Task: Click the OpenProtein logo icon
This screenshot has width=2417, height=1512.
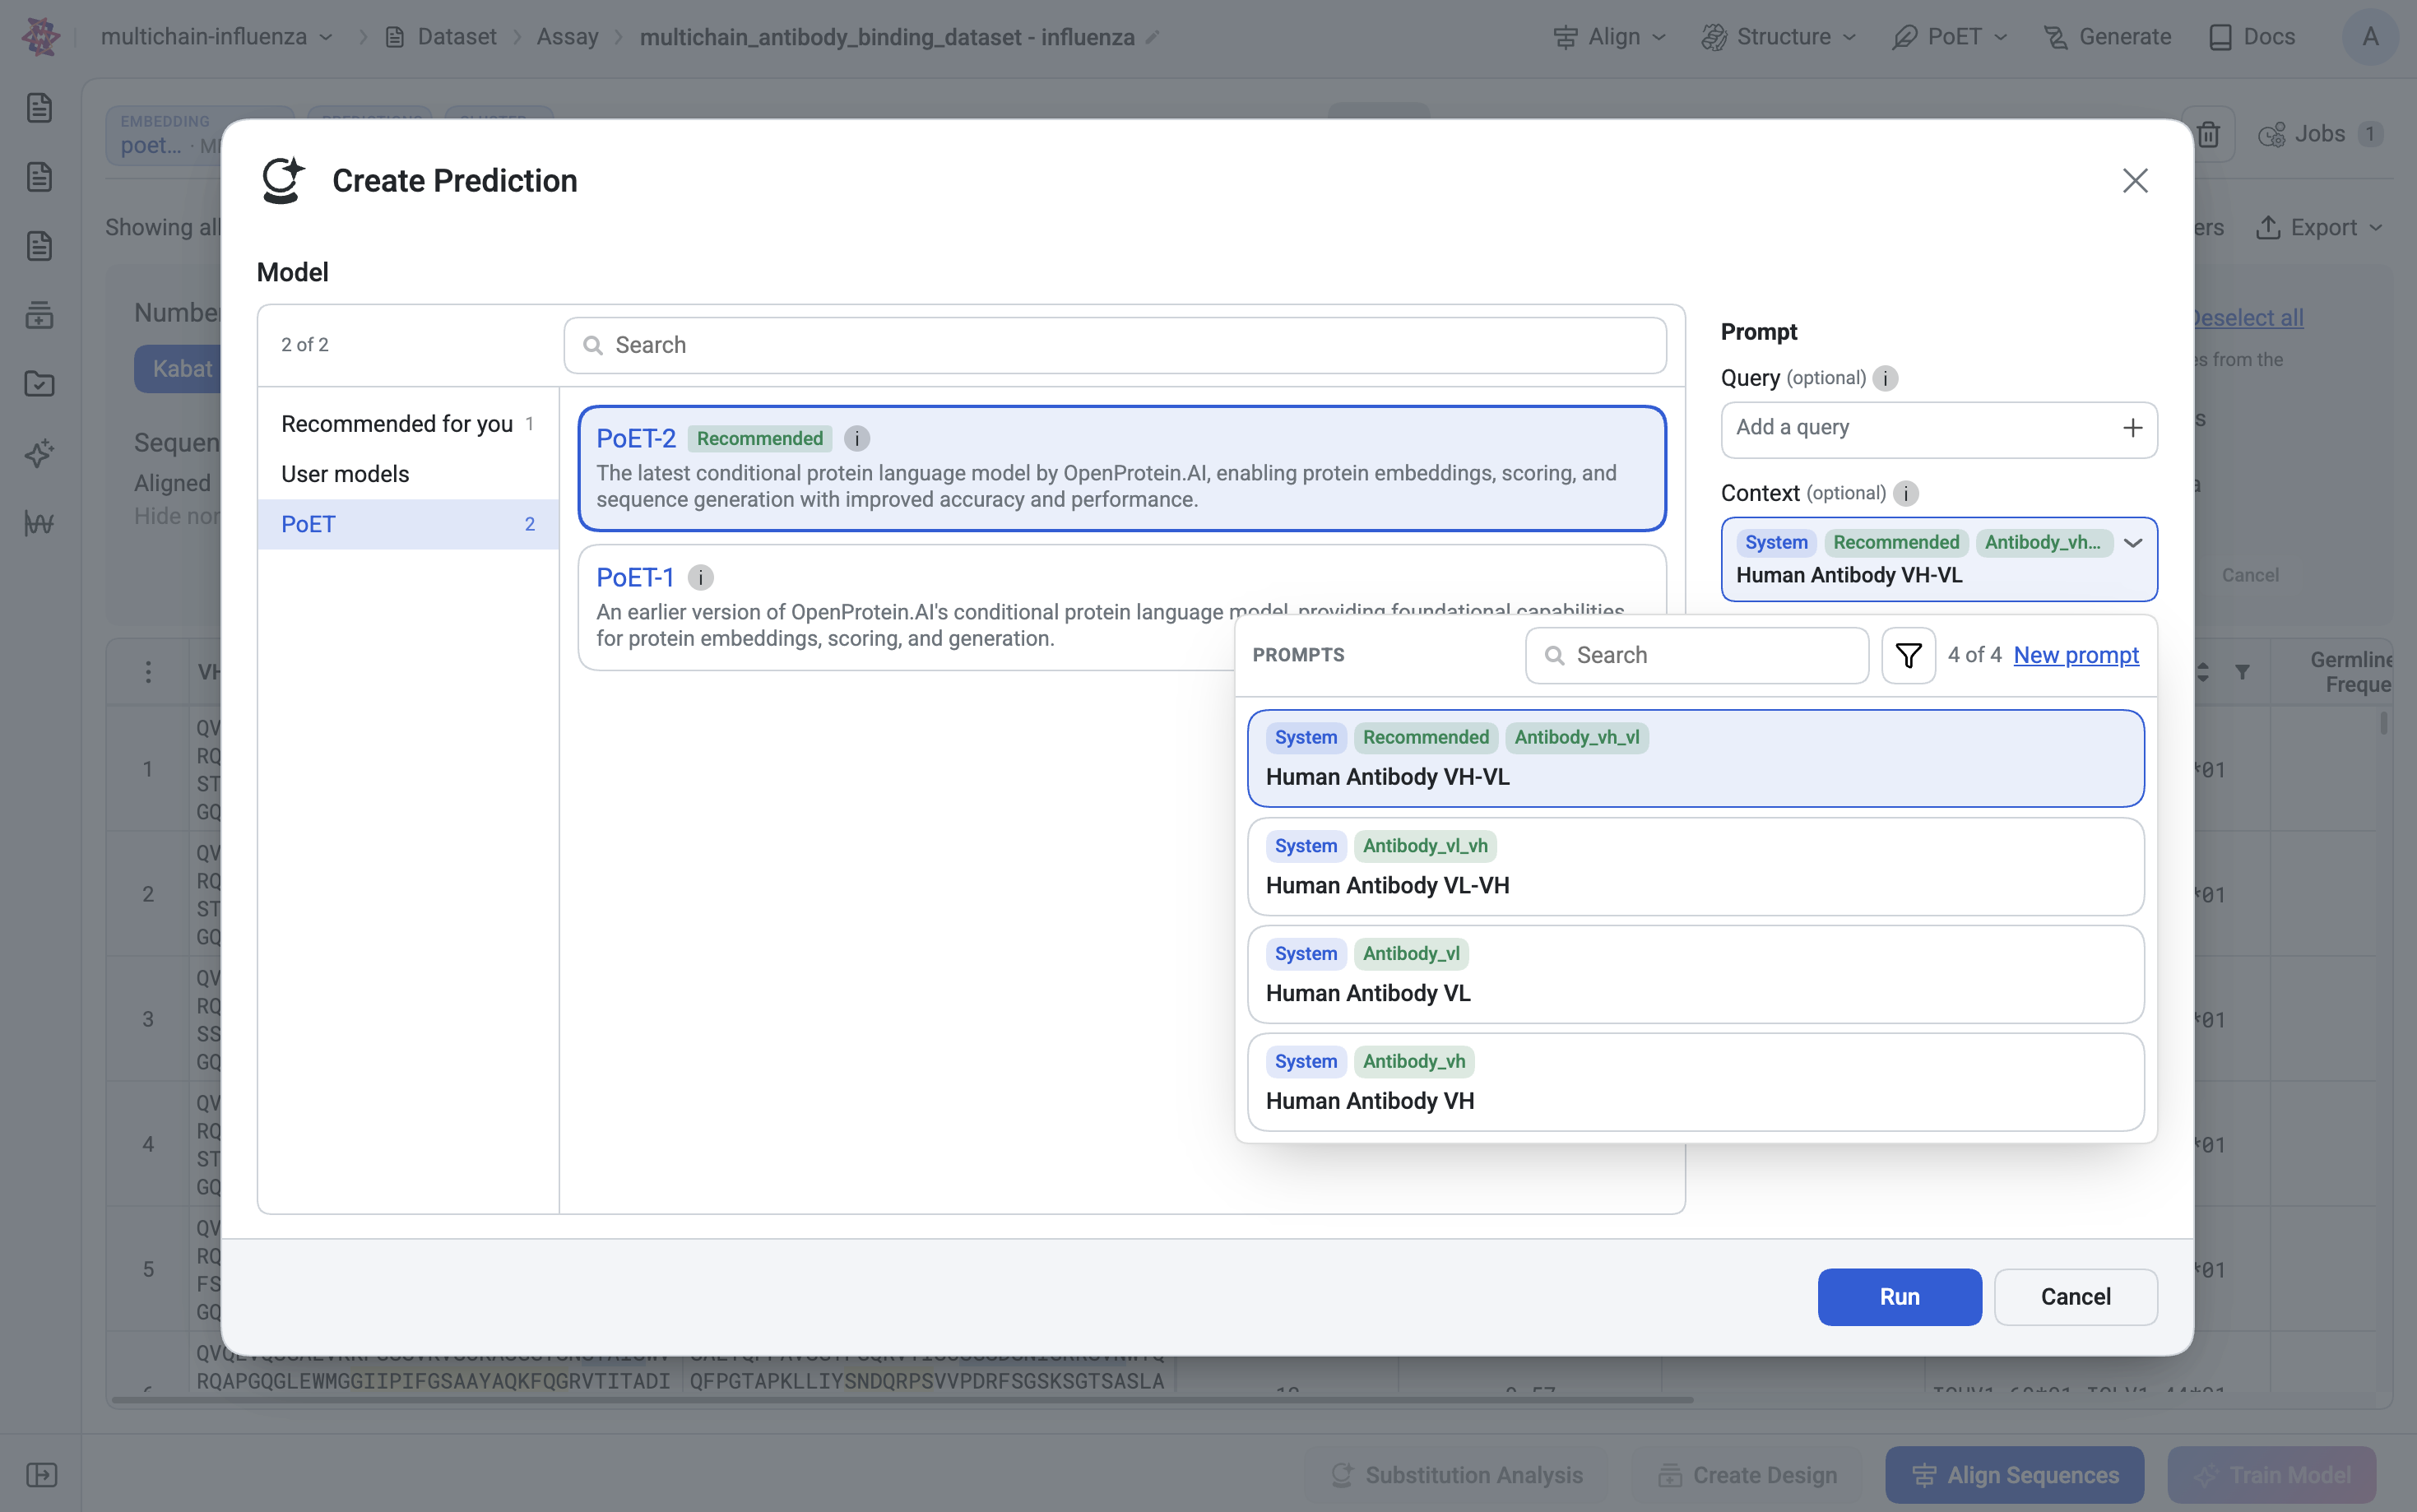Action: [40, 37]
